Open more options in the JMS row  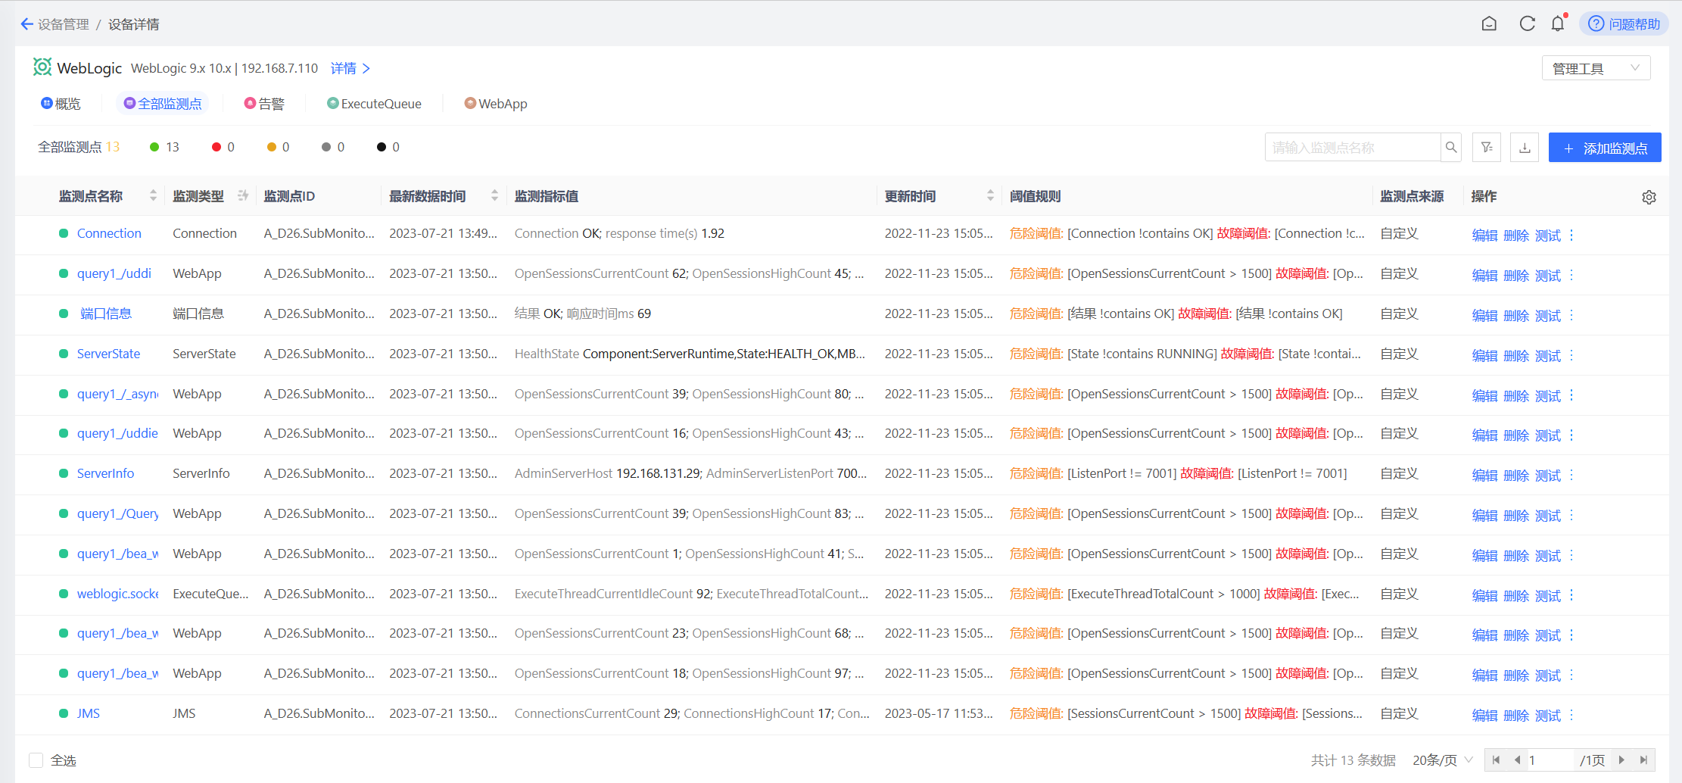pos(1571,716)
